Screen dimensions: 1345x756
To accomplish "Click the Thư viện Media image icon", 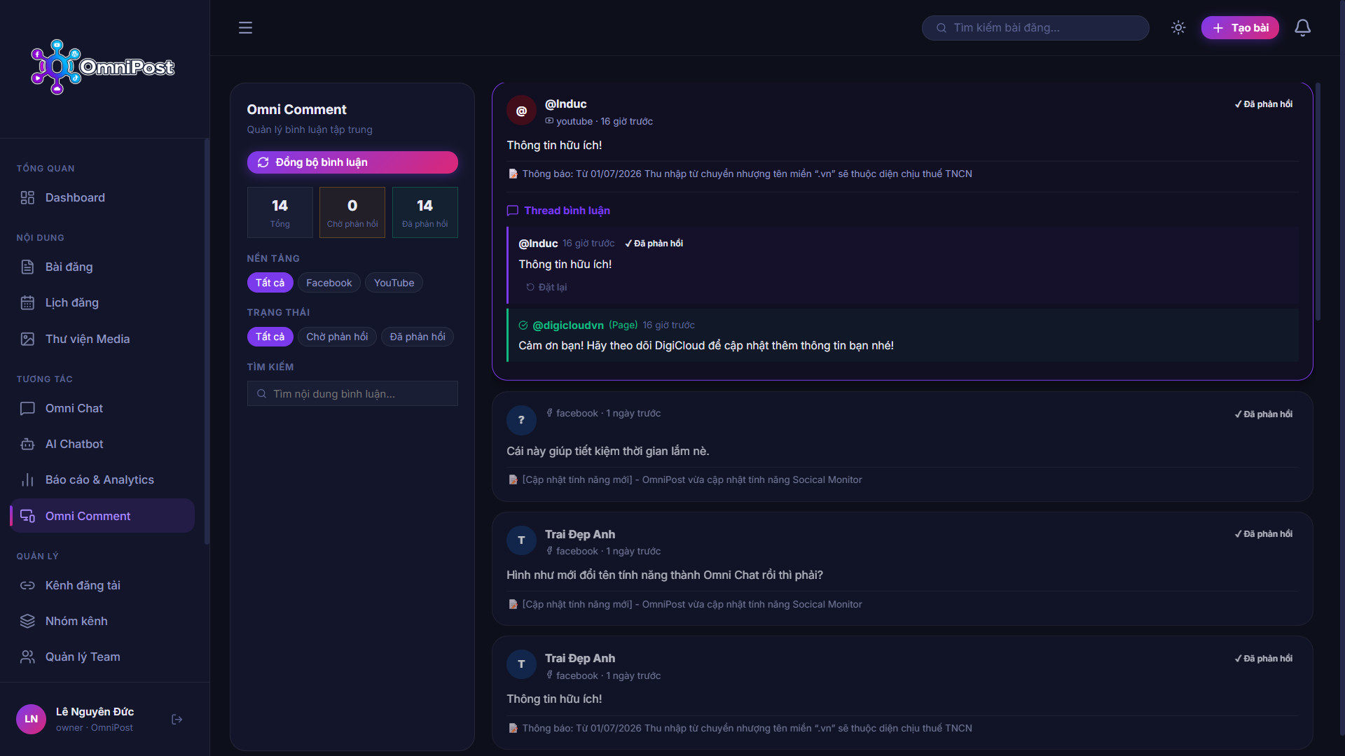I will [x=27, y=339].
